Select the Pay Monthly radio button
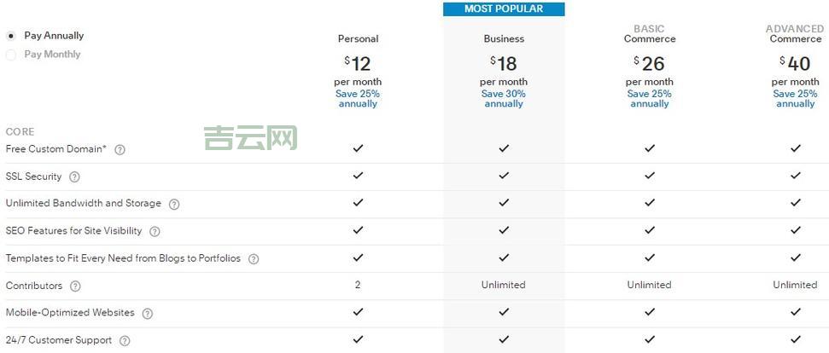 pos(11,55)
